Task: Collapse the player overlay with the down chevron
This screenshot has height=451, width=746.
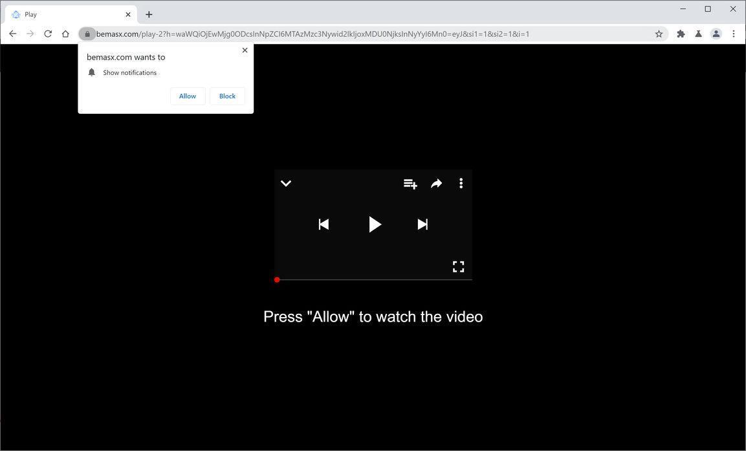Action: 286,184
